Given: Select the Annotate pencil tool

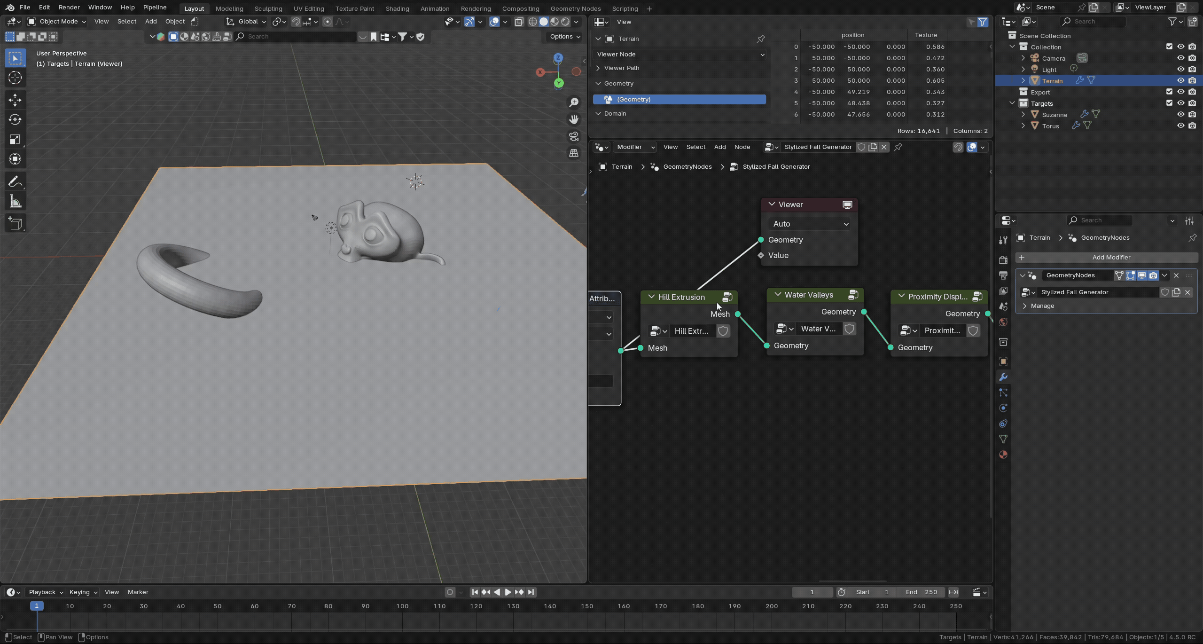Looking at the screenshot, I should click(x=14, y=182).
